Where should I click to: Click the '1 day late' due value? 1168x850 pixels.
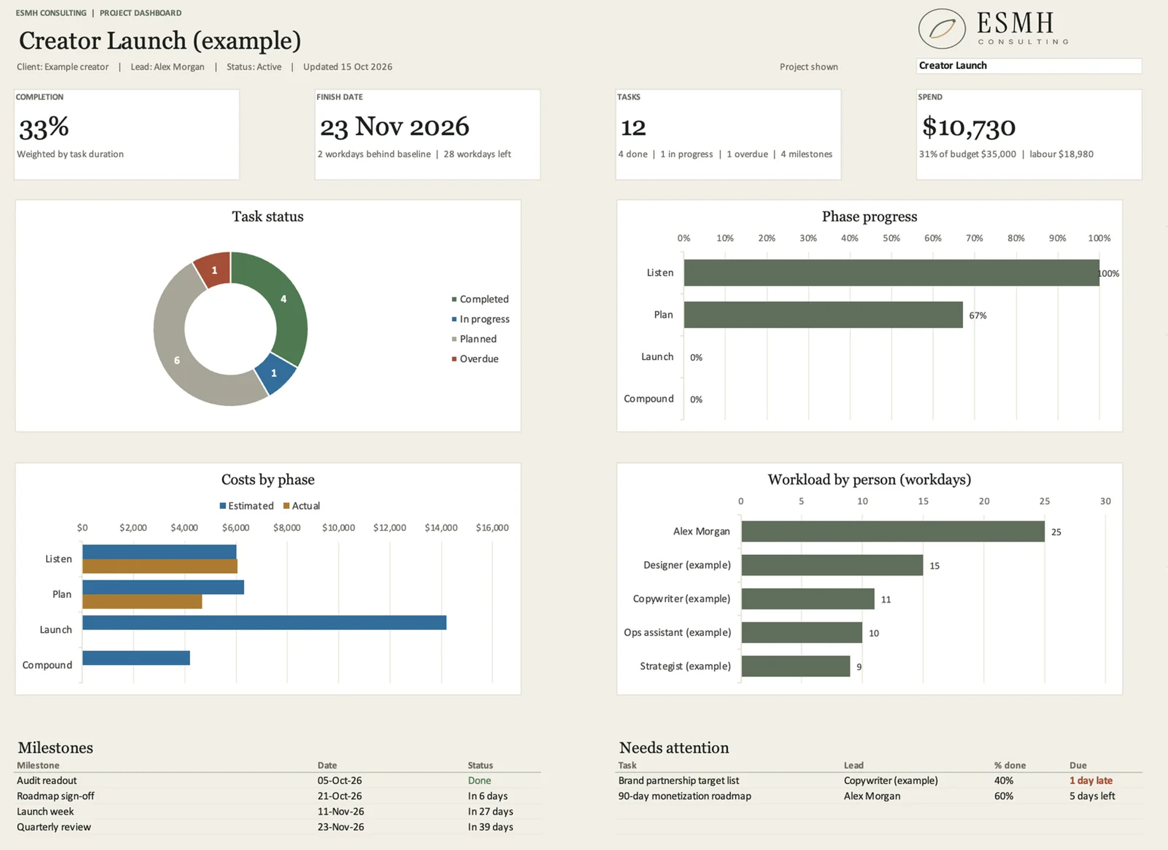click(x=1091, y=780)
